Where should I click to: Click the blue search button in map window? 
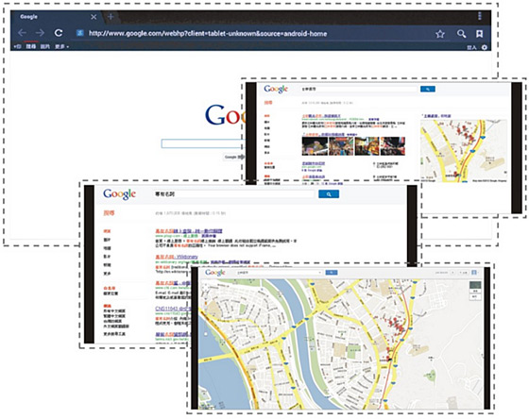pos(332,273)
